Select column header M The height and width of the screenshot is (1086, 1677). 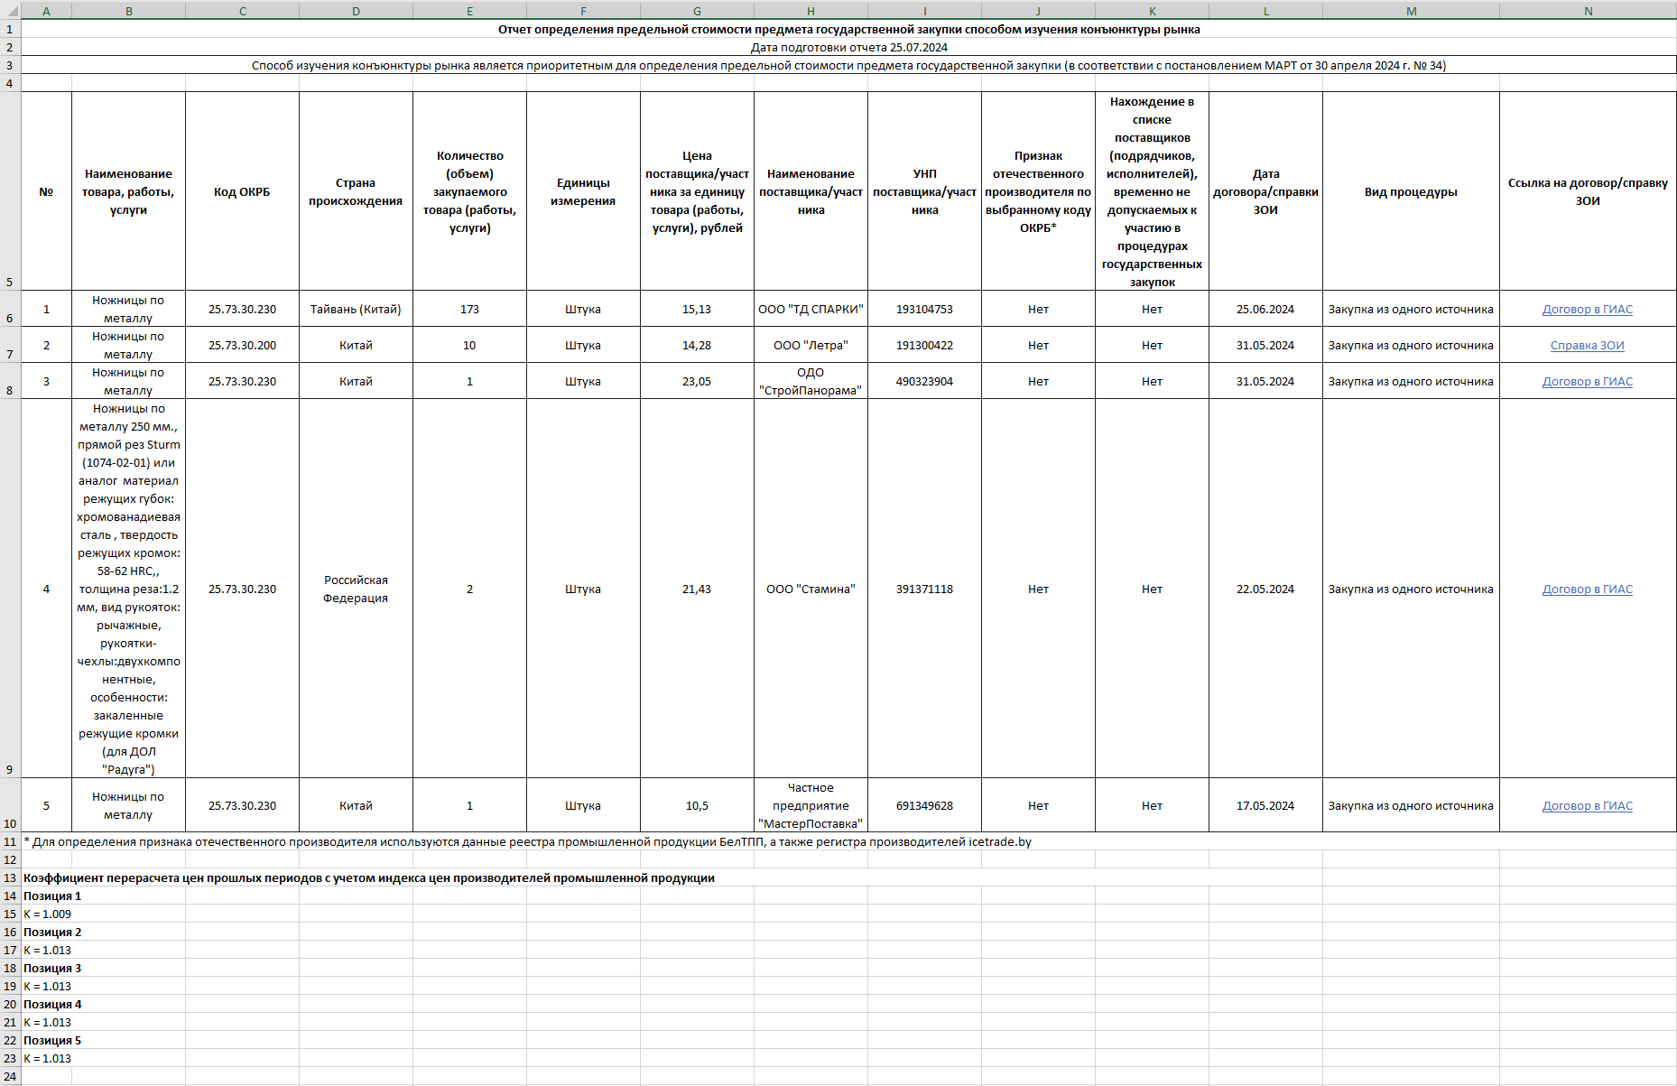(x=1411, y=11)
